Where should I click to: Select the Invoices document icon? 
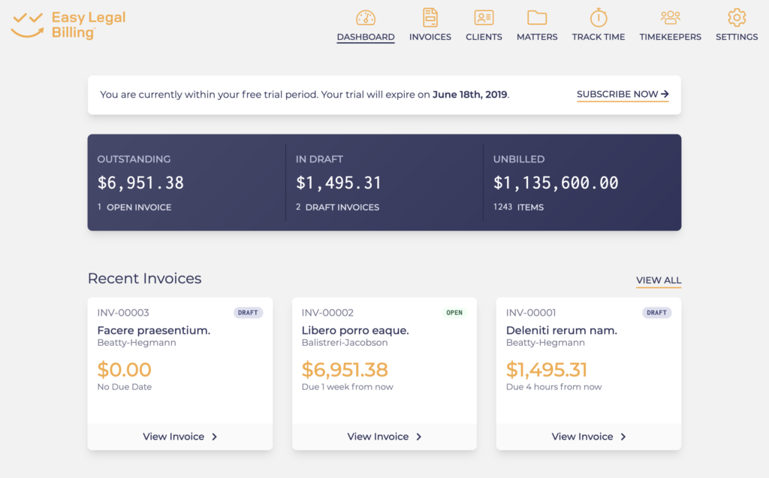[x=430, y=19]
